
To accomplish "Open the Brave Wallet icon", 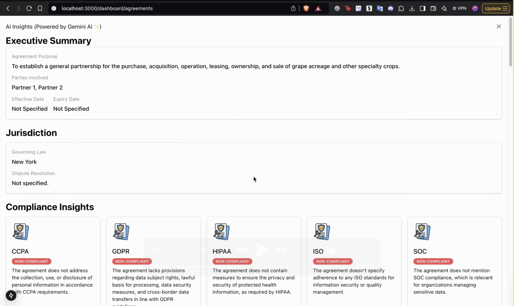I will coord(433,9).
